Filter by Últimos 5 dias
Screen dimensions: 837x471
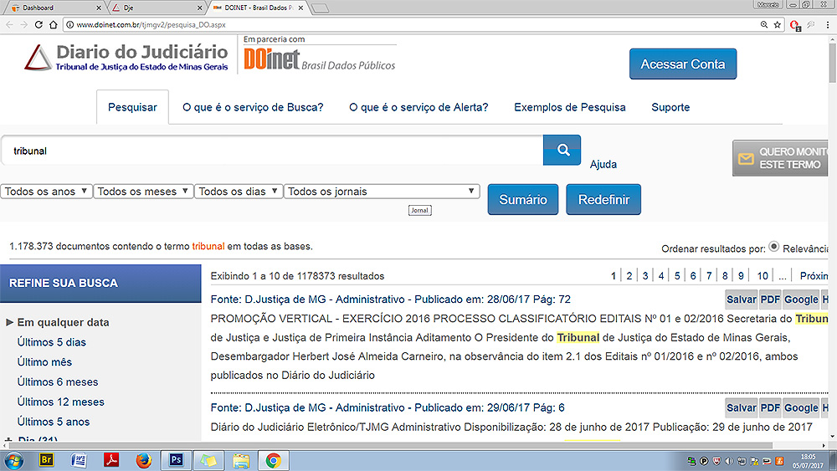[51, 342]
